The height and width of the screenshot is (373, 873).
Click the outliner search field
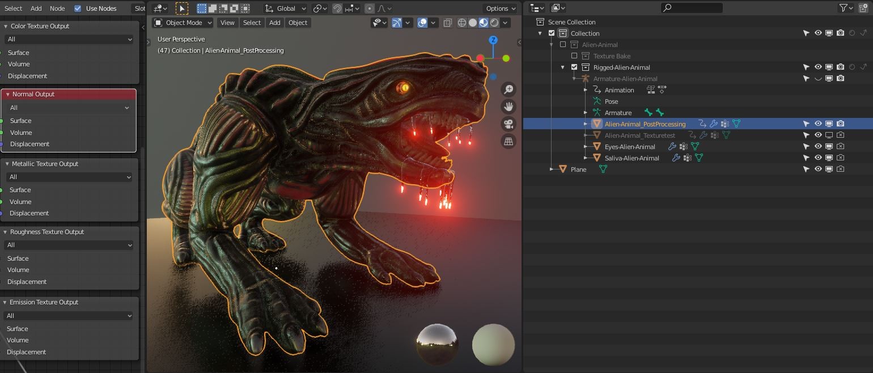point(690,8)
